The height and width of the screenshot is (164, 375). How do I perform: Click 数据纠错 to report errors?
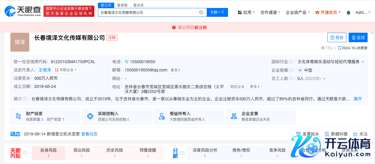pyautogui.click(x=336, y=134)
